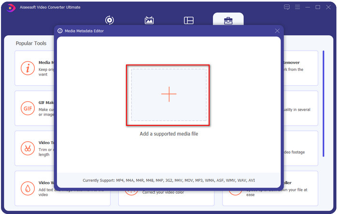Open the Video Watermark droplet icon
This screenshot has width=338, height=214.
point(28,187)
